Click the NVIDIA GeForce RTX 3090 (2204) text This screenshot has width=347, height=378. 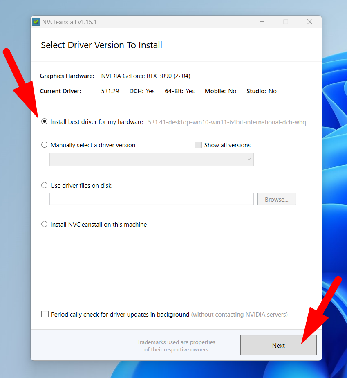(146, 76)
